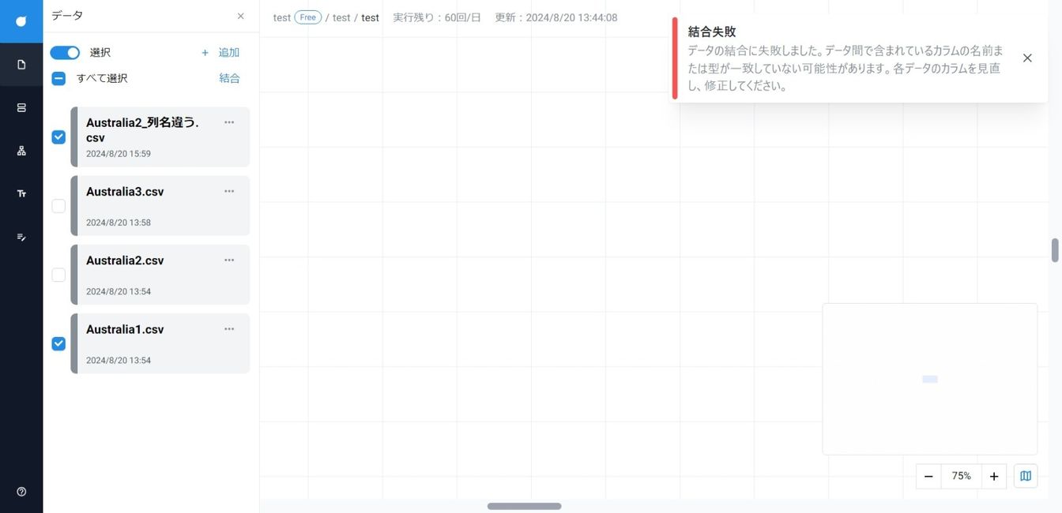Check the Australia3.csv checkbox
Screen dimensions: 1062x513
(58, 206)
